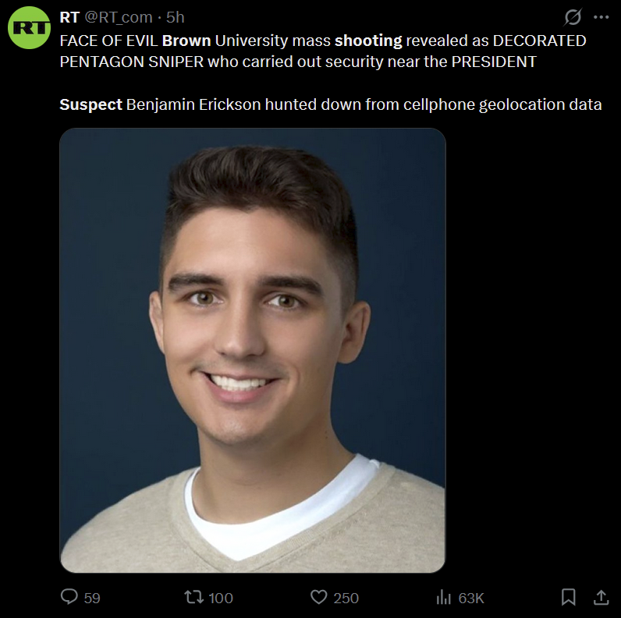Viewport: 621px width, 618px height.
Task: Click the bold word "shooting" in post
Action: tap(368, 41)
